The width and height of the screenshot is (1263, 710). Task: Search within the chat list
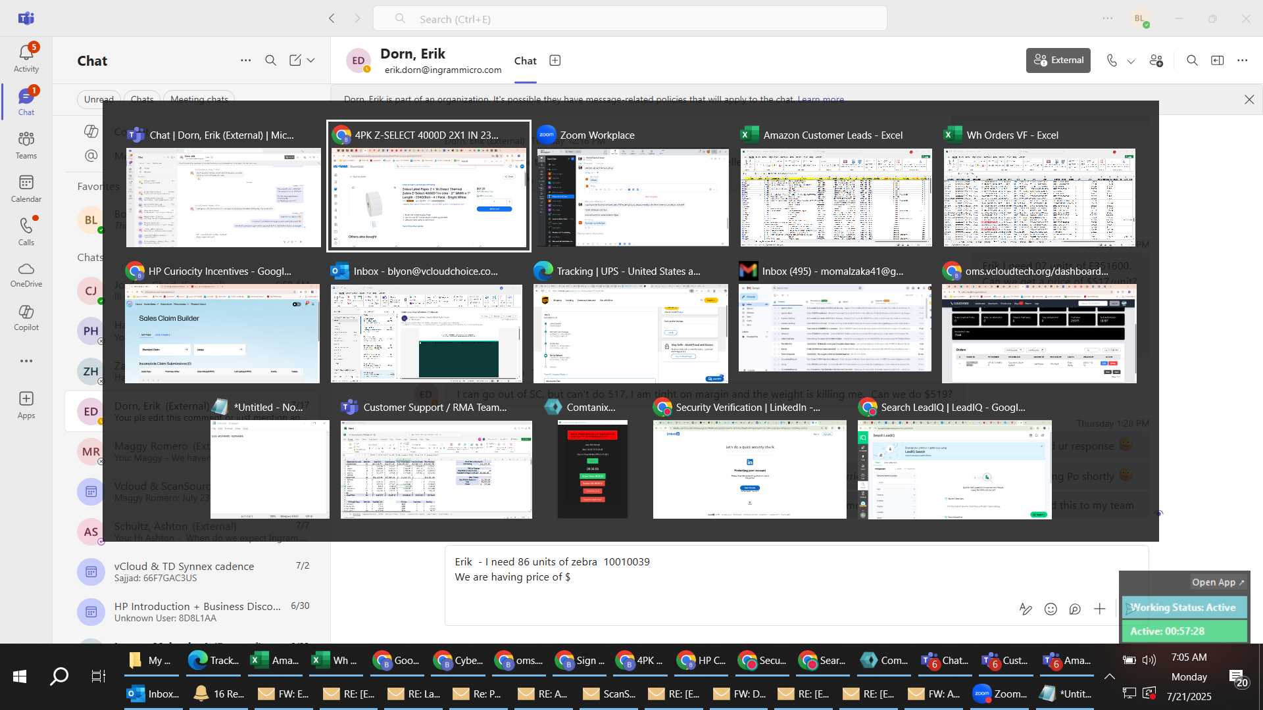(x=270, y=60)
